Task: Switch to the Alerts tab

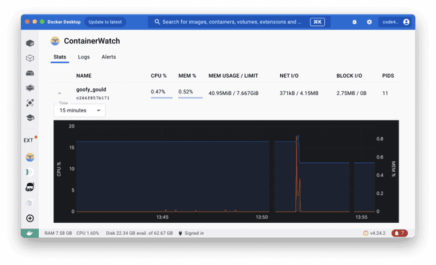Action: [109, 57]
